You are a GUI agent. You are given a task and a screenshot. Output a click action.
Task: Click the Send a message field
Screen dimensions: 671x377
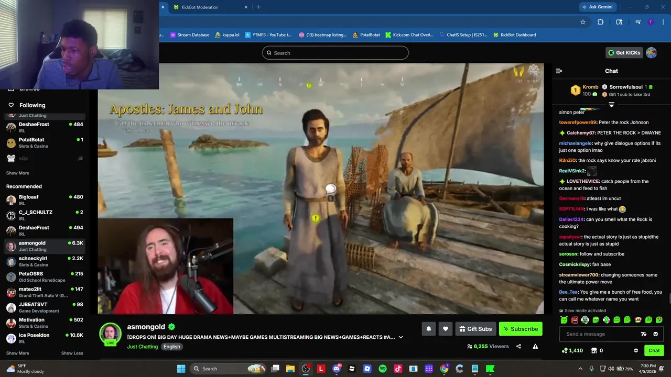[611, 334]
